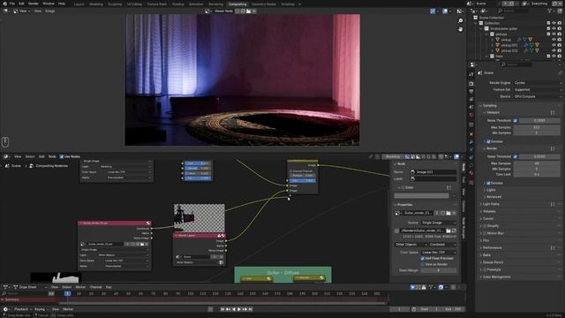Viewport: 565px width, 318px height.
Task: Click the open image folder icon
Action: [x=448, y=213]
